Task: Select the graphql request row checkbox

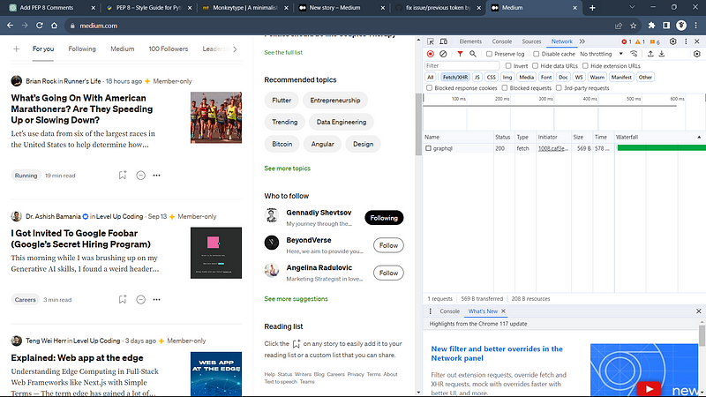Action: [428, 148]
